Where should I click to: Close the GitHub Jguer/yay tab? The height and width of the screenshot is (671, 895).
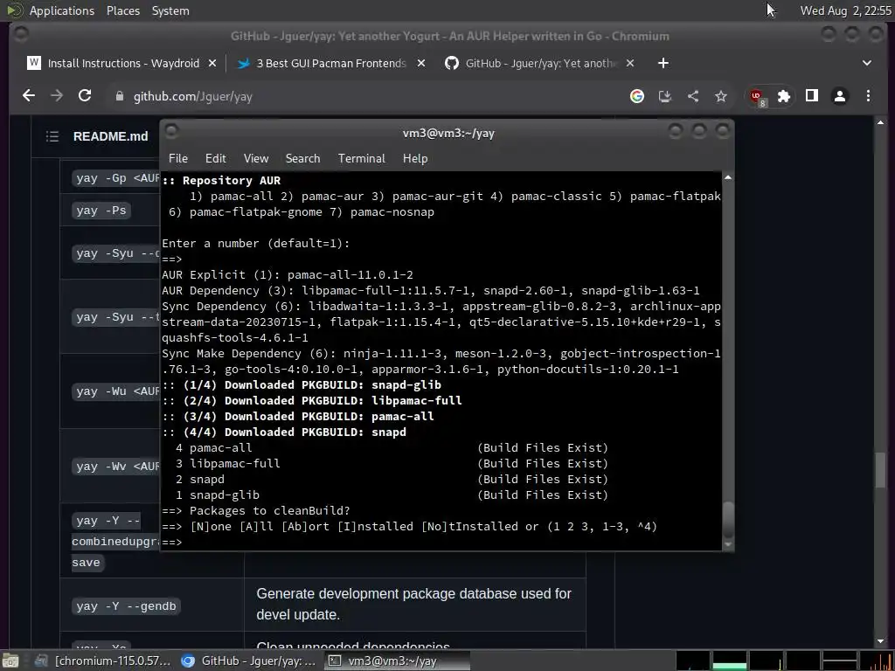[630, 63]
